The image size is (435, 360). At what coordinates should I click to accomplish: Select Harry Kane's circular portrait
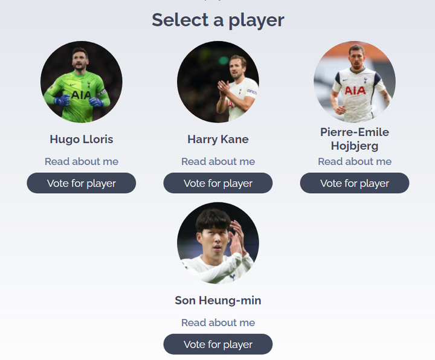(218, 82)
